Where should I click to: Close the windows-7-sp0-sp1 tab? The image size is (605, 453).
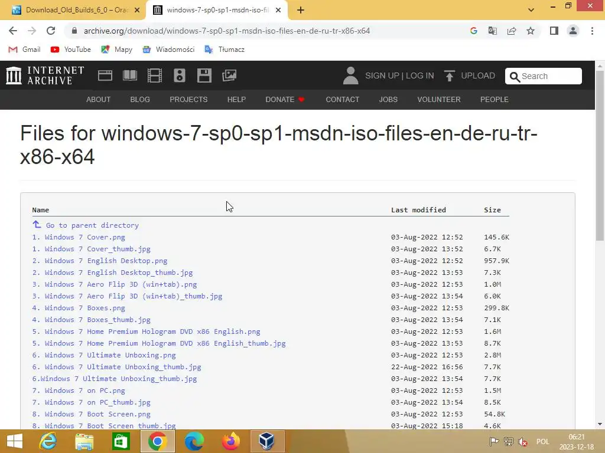(278, 11)
